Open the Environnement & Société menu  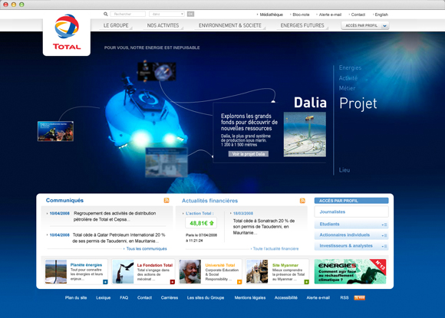(230, 25)
